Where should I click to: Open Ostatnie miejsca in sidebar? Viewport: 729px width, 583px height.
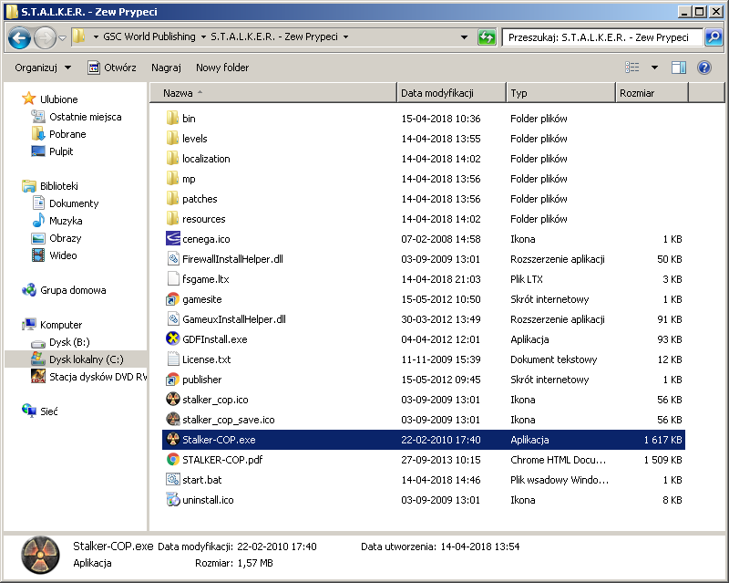tap(77, 117)
